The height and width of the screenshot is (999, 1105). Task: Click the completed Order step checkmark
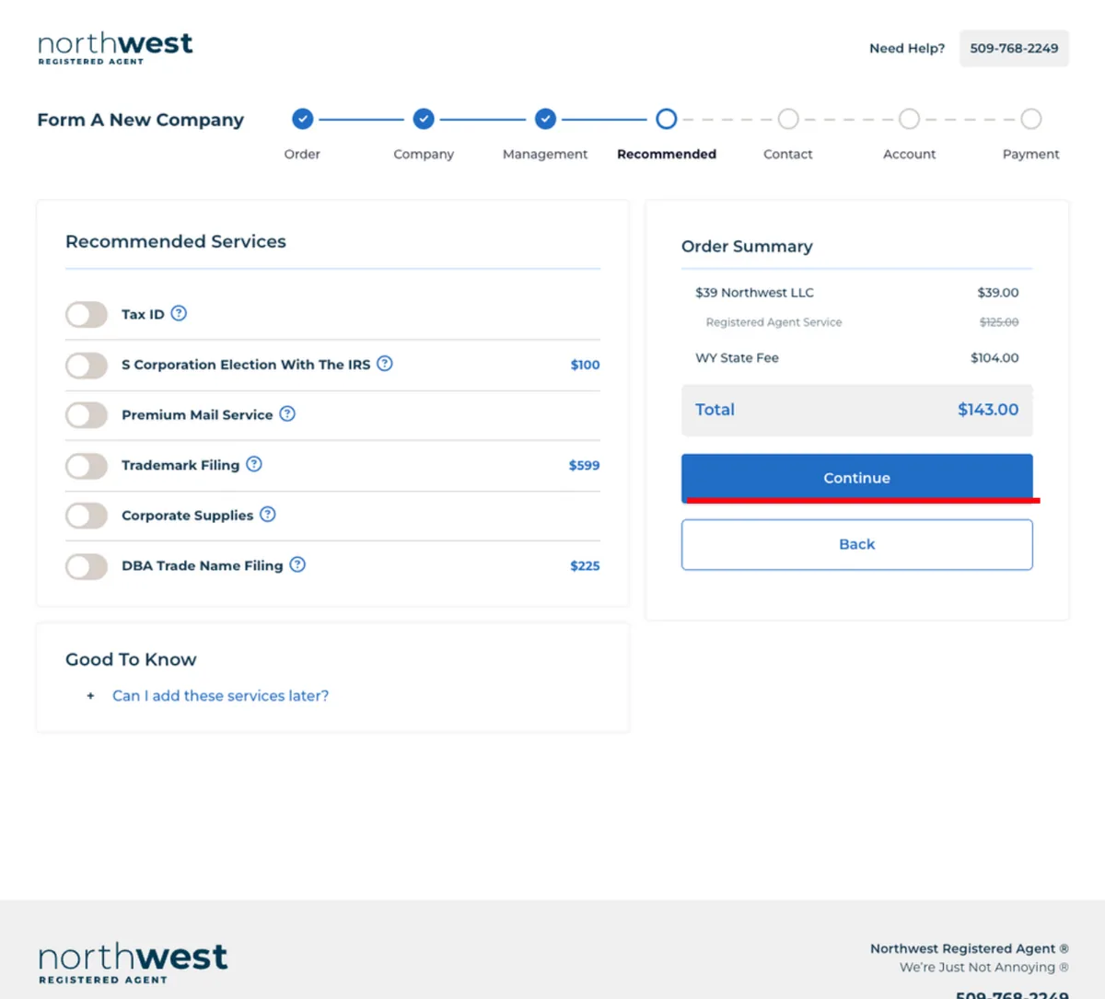302,119
